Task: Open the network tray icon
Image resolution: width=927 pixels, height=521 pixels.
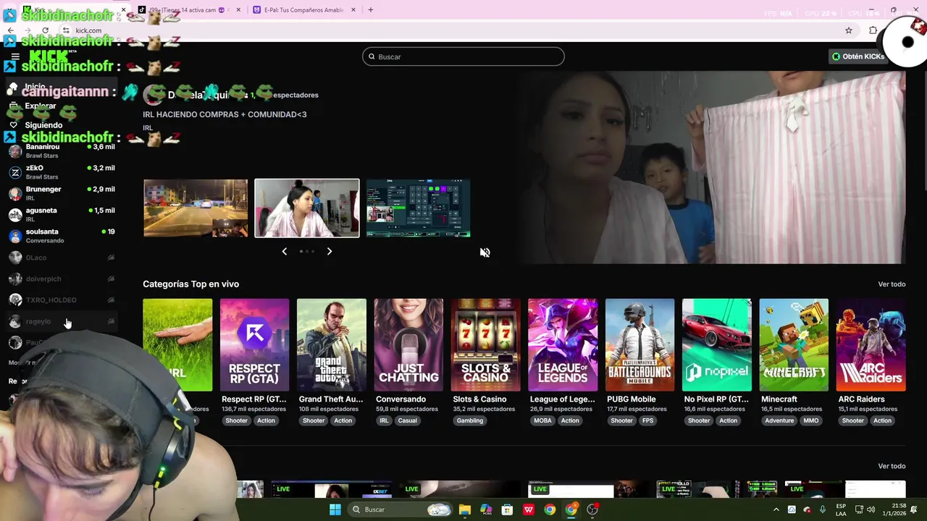Action: pyautogui.click(x=859, y=509)
